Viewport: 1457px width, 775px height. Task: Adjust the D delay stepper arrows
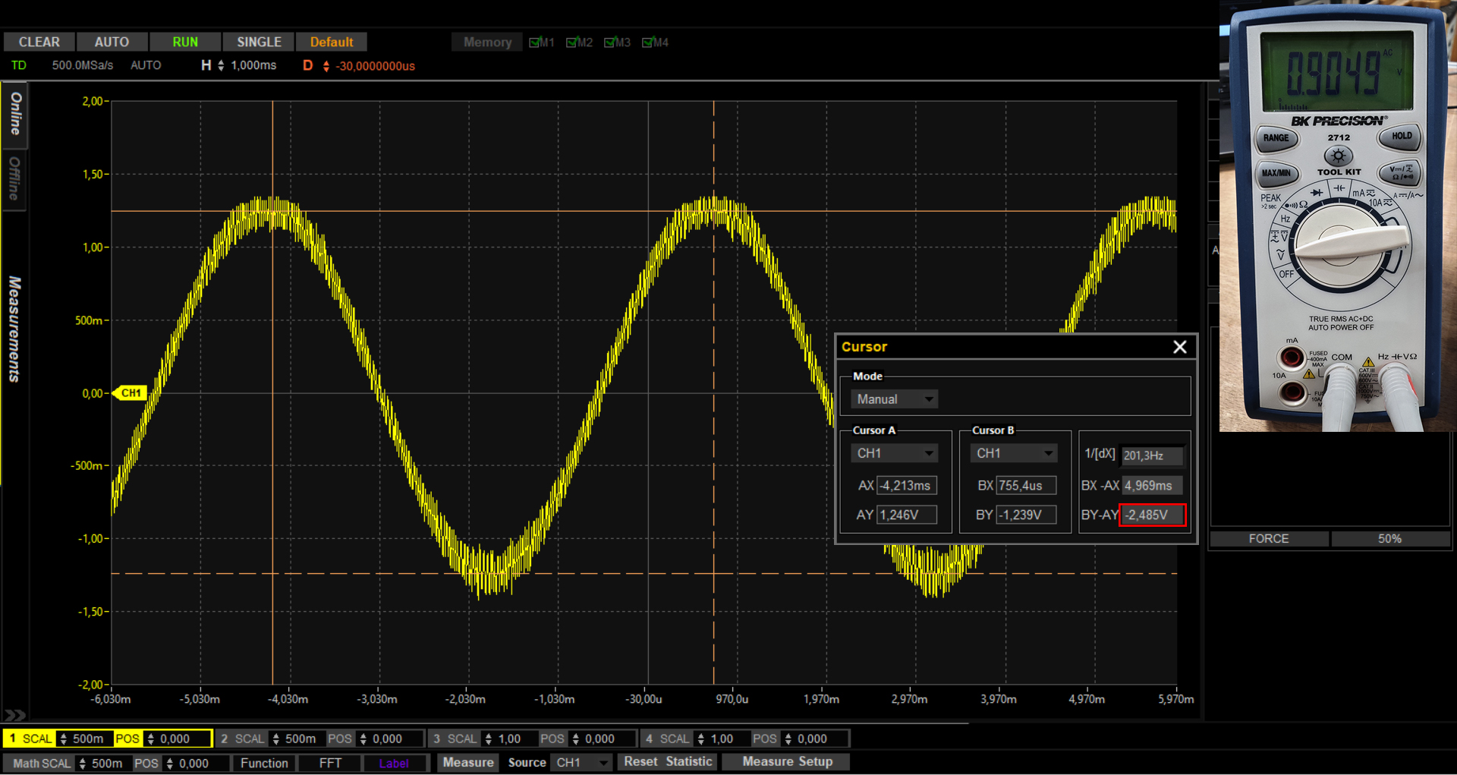click(326, 66)
